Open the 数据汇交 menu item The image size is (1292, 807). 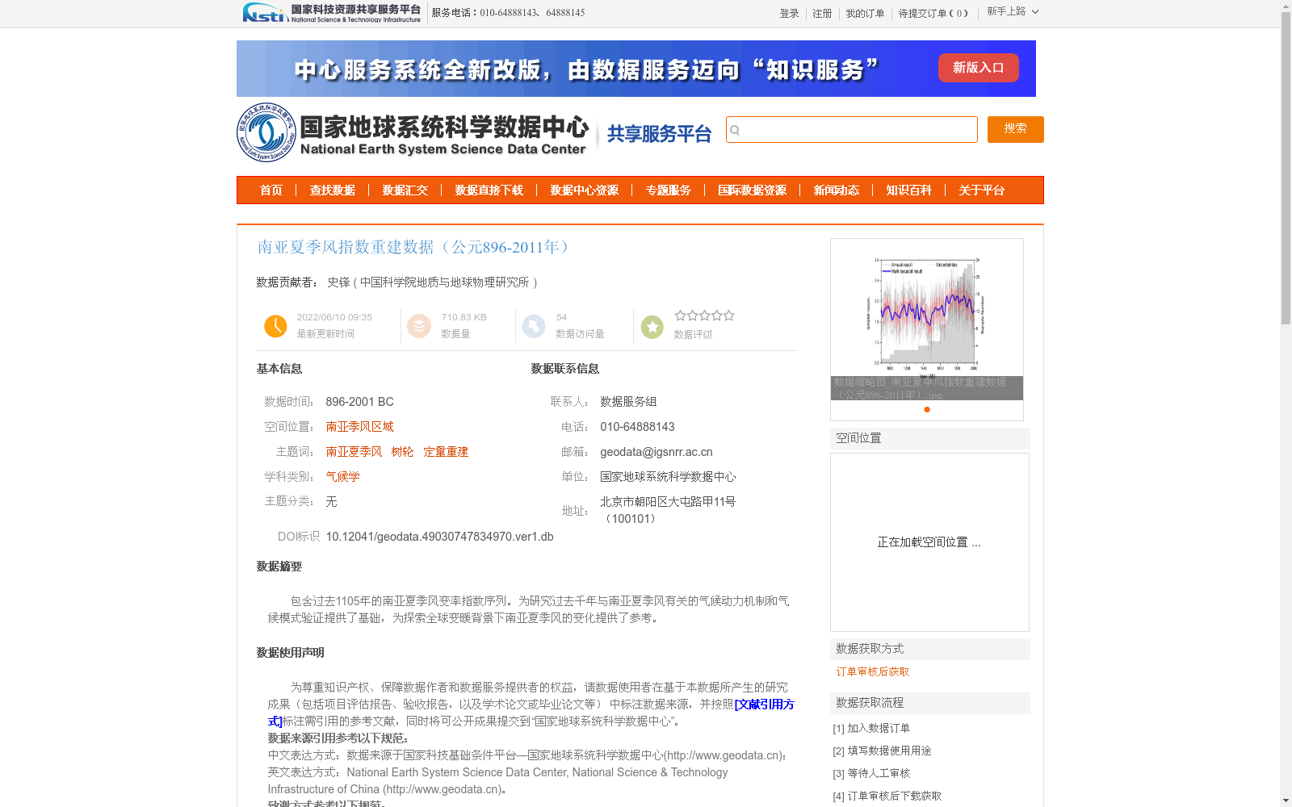point(405,190)
